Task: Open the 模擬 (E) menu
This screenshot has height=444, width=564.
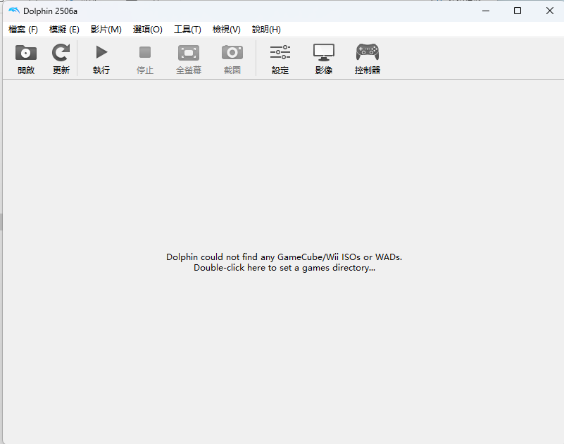Action: pos(64,30)
